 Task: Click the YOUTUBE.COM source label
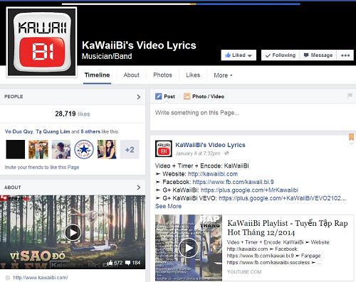[x=244, y=272]
